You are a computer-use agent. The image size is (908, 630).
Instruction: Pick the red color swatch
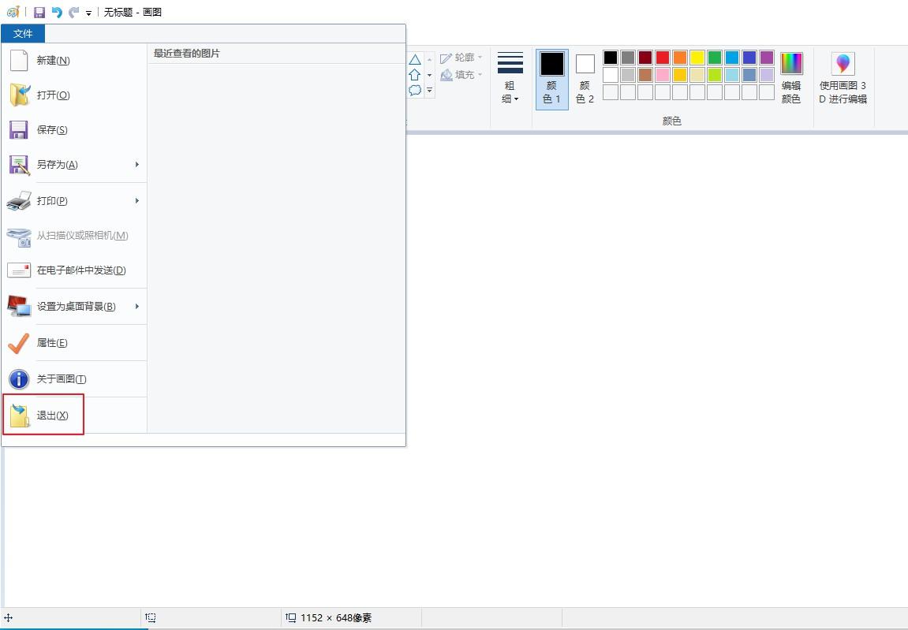click(663, 57)
